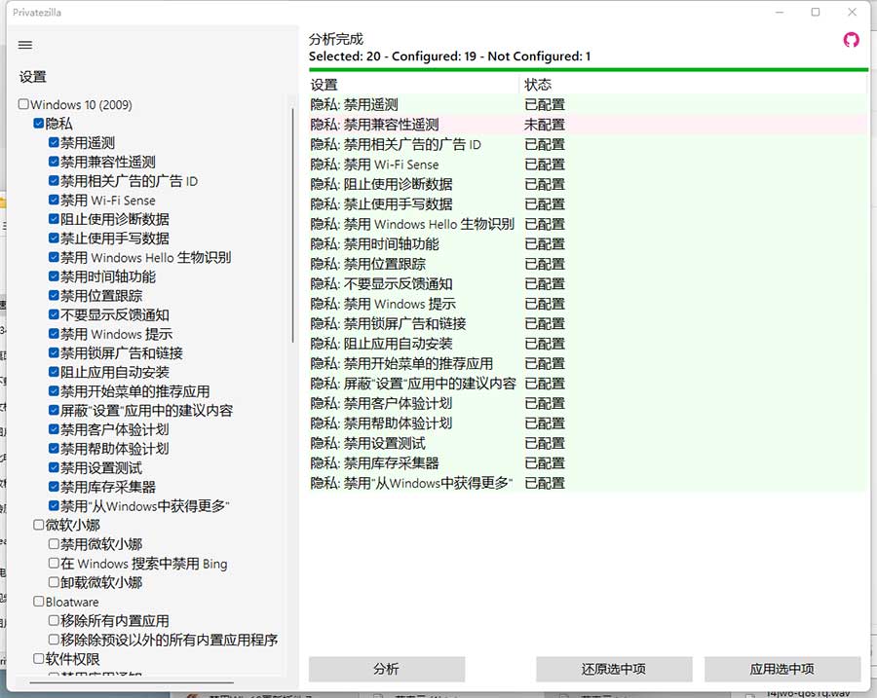Image resolution: width=877 pixels, height=698 pixels.
Task: Uncheck 禁止使用手写数据 checkbox
Action: click(54, 239)
